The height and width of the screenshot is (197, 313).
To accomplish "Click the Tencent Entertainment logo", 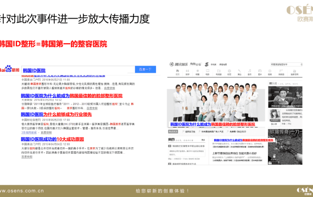I will point(178,64).
